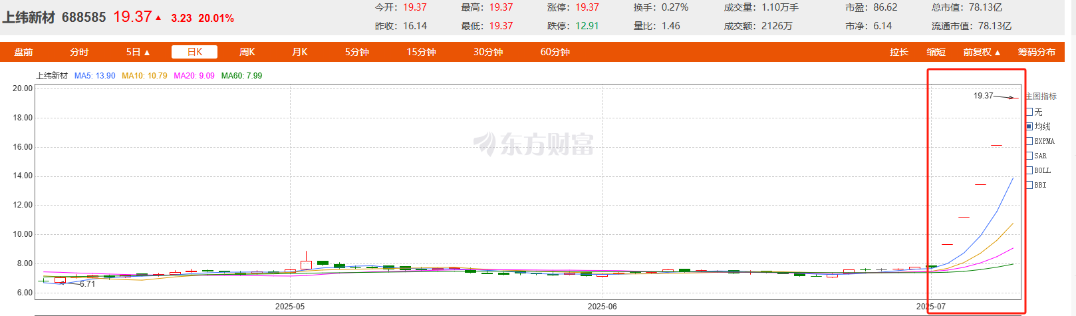Enable the BBI indicator checkbox
1076x316 pixels.
pos(1029,185)
